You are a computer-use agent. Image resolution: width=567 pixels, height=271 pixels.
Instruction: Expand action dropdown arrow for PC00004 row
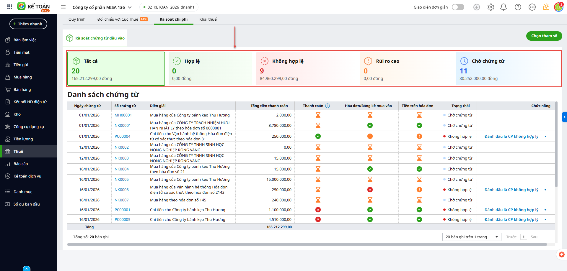click(x=545, y=136)
